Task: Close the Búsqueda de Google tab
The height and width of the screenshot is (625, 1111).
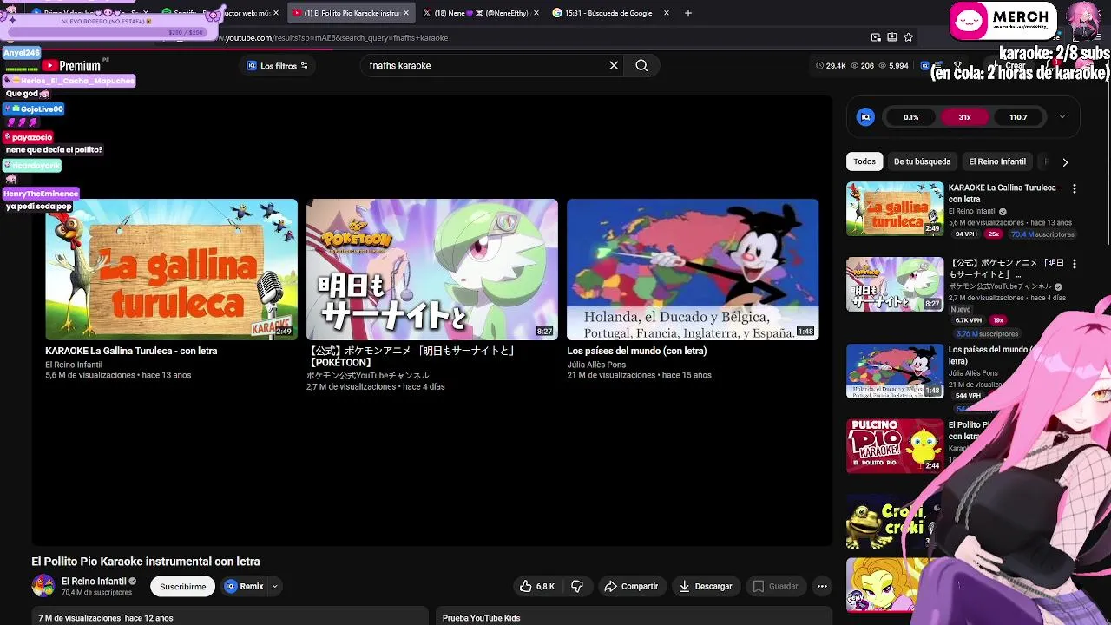Action: point(667,13)
